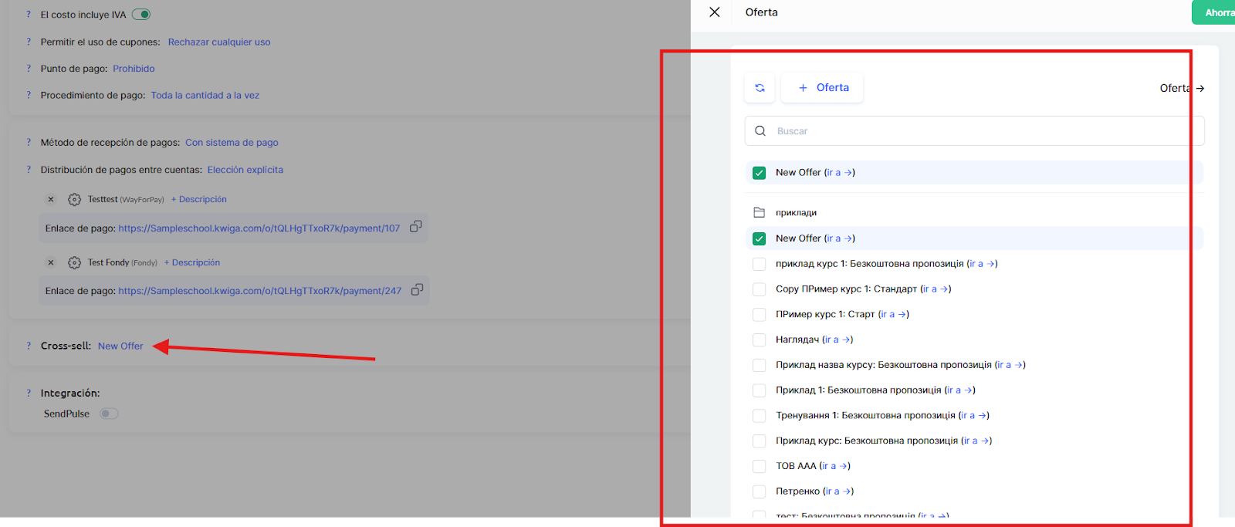Open the 'Con sistema de pago' method selector
The width and height of the screenshot is (1235, 527).
tap(232, 143)
